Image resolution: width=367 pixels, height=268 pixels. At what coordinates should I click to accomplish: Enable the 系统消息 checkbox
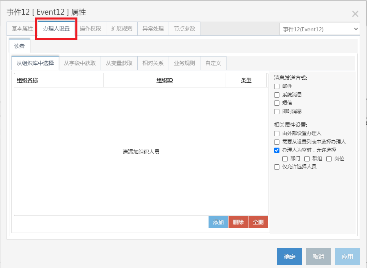[277, 95]
